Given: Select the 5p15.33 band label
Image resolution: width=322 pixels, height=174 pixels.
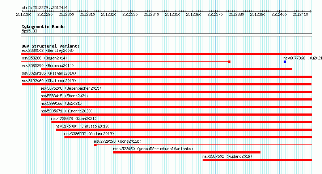Looking at the screenshot, I should coord(29,31).
